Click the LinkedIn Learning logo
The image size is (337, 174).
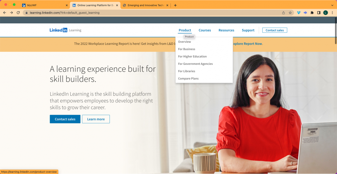[65, 30]
